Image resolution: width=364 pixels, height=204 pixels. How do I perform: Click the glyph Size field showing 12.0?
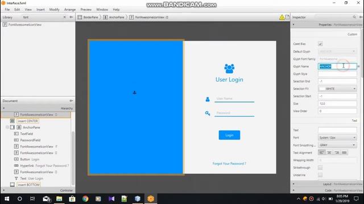coord(337,104)
